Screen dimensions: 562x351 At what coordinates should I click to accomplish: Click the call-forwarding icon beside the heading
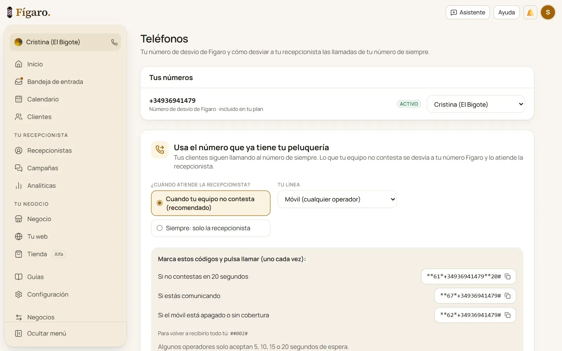point(160,150)
